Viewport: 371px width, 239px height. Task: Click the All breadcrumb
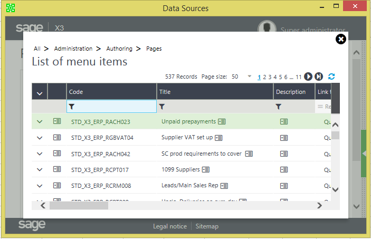pos(37,49)
